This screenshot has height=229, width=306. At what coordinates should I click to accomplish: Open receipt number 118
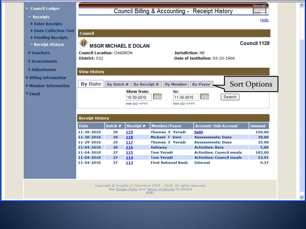pos(129,137)
